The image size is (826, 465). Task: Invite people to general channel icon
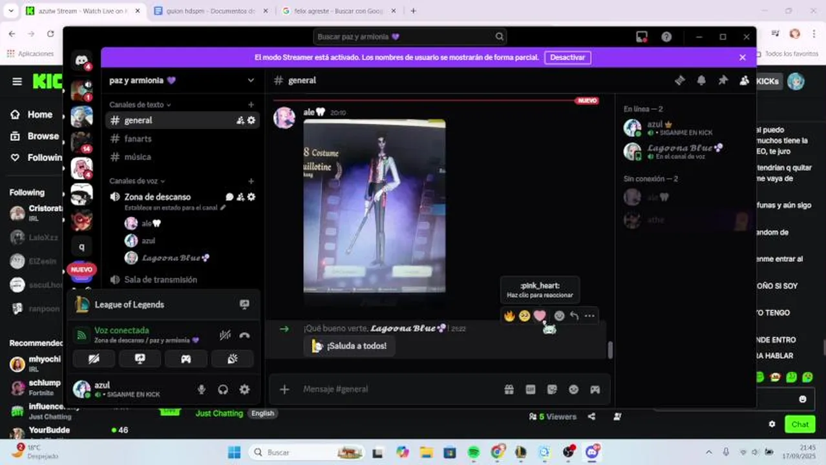[x=240, y=120]
